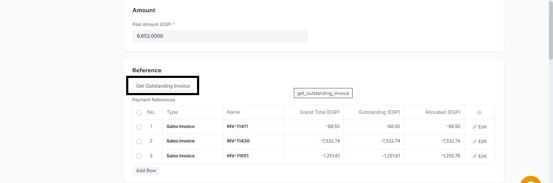This screenshot has height=183, width=553.
Task: Click the Sales Invoice type cell in row 1
Action: pos(193,127)
